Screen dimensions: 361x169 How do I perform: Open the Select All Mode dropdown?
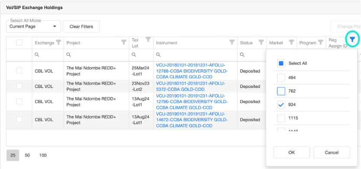(x=34, y=27)
